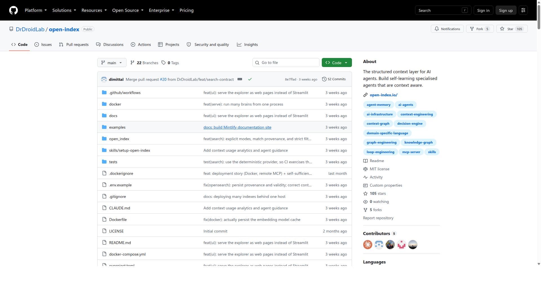
Task: Open the open-index.io website link
Action: pyautogui.click(x=383, y=95)
